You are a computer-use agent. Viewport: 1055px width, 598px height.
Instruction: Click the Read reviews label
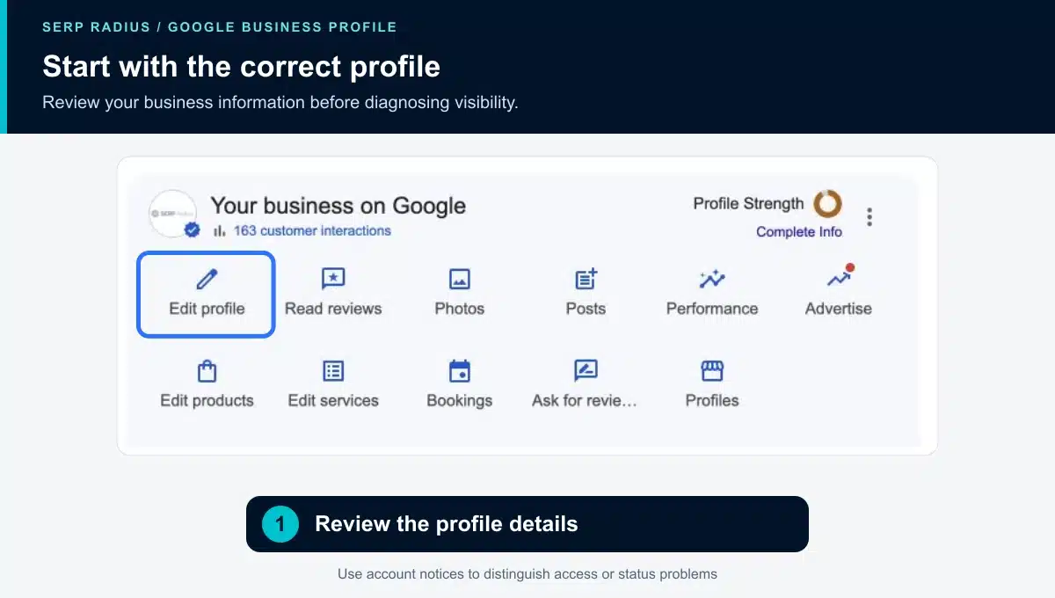click(x=333, y=309)
